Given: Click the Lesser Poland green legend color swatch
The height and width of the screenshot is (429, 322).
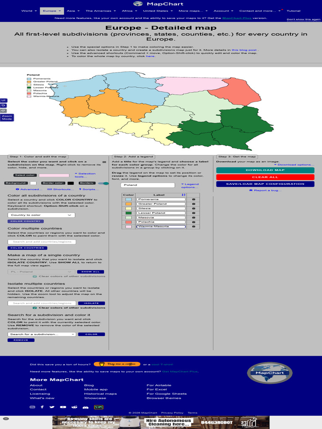Looking at the screenshot, I should pos(128,213).
